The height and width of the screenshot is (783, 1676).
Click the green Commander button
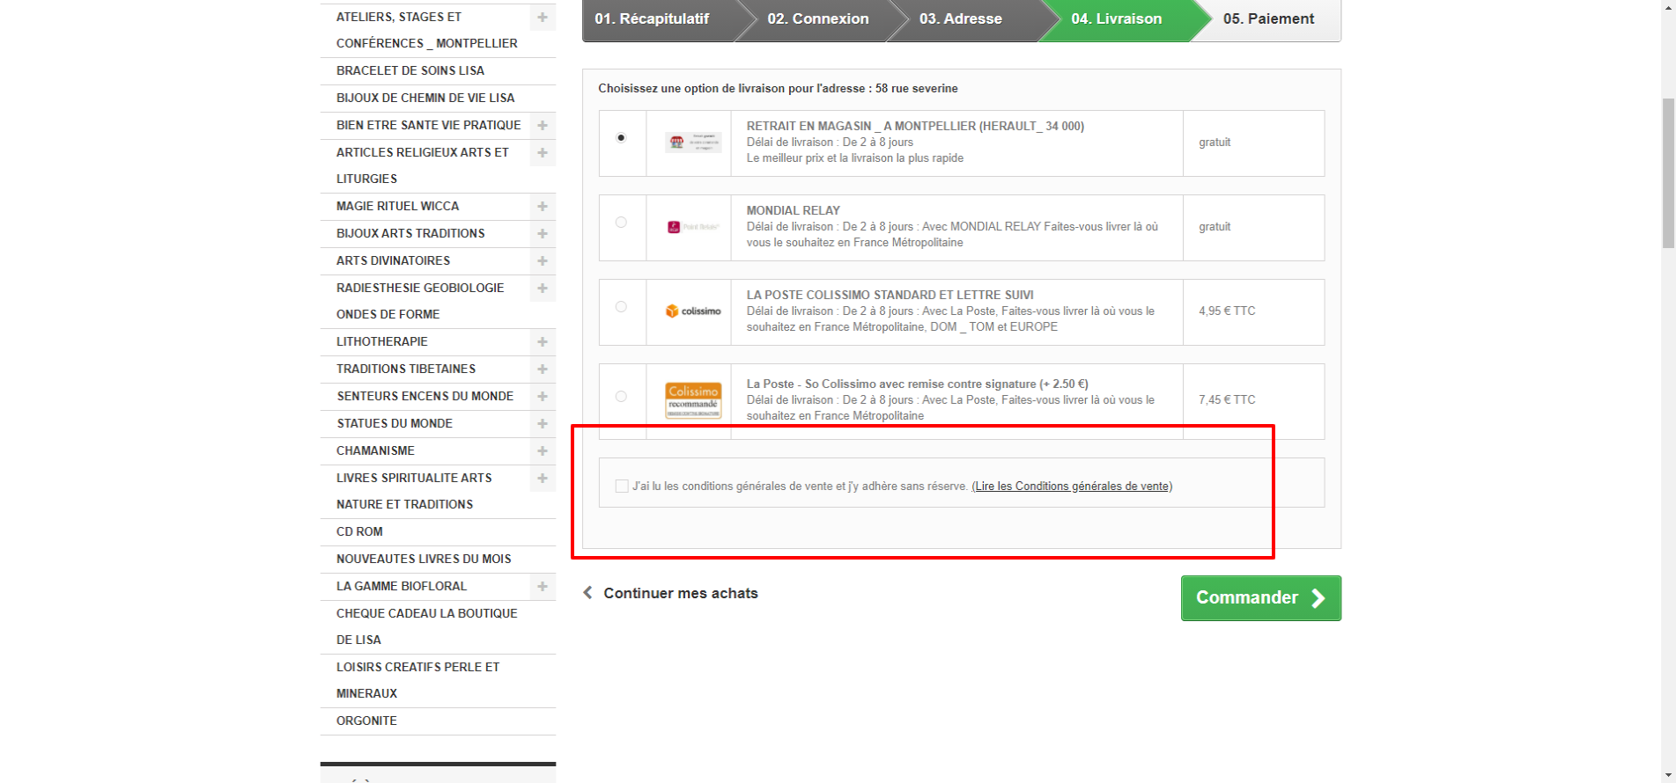coord(1260,598)
